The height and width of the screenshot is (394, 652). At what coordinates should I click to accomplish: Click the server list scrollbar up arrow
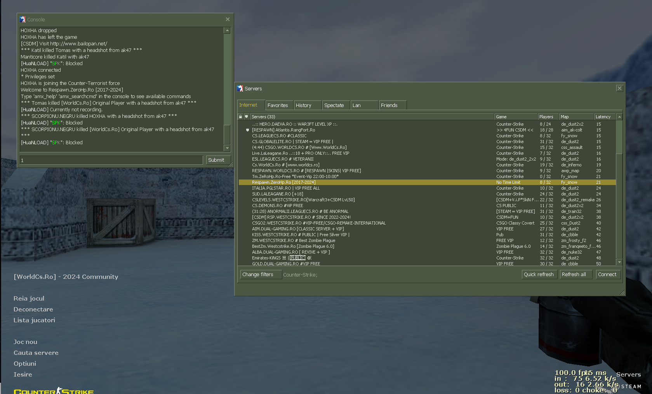(619, 117)
